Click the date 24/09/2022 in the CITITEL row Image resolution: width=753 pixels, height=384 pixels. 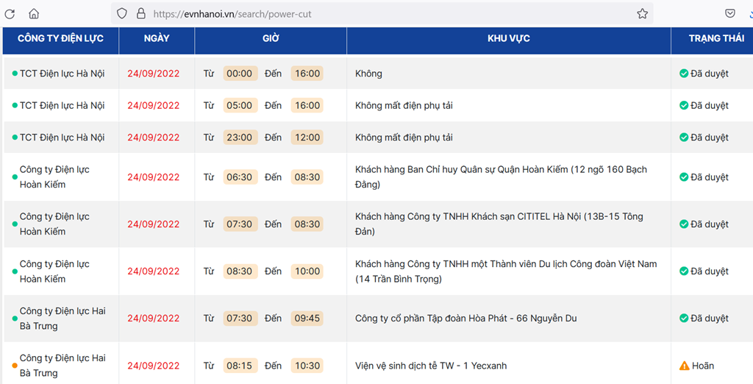153,224
